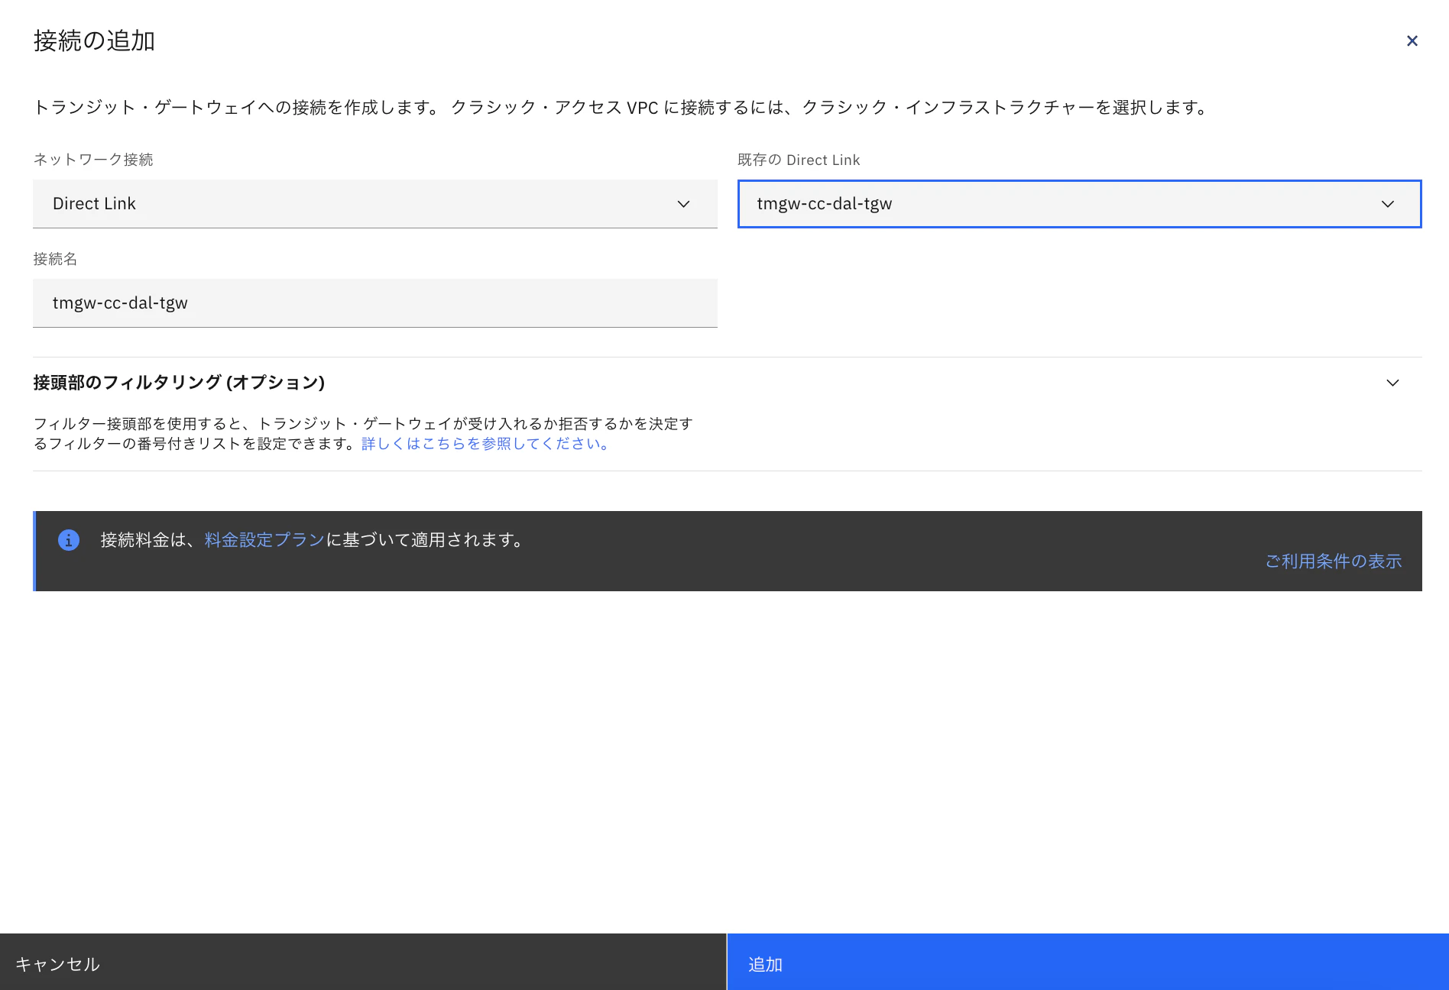Click the 追加 button
1449x990 pixels.
tap(1088, 962)
